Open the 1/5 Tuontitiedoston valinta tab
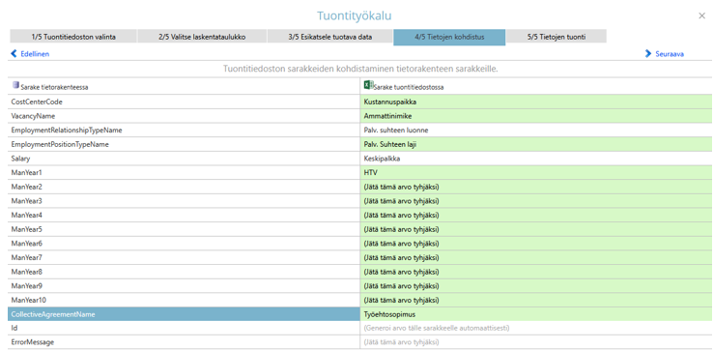Viewport: 714px width, 350px height. (x=73, y=37)
